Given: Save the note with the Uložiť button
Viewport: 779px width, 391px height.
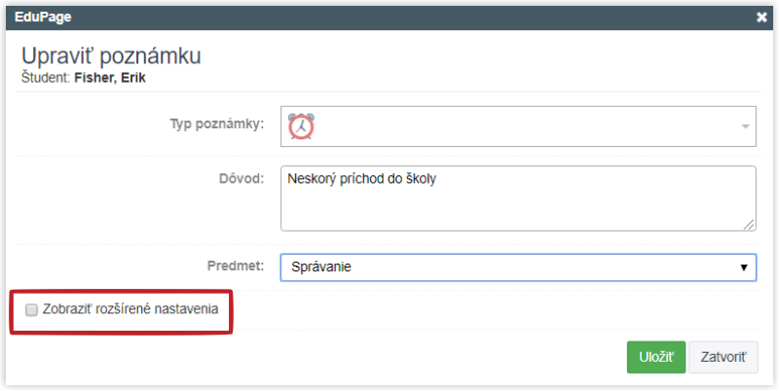Looking at the screenshot, I should [655, 357].
